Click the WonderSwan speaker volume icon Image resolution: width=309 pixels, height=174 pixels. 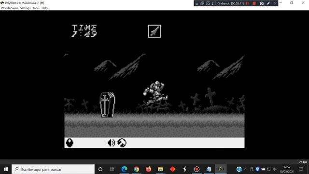coord(112,143)
